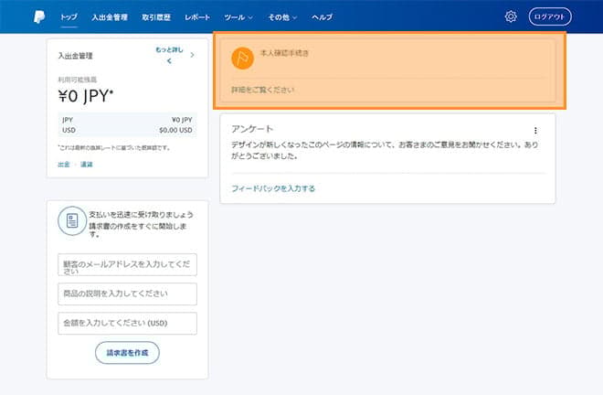This screenshot has height=395, width=603.
Task: Go to 取引履歴 in the navigation bar
Action: click(x=159, y=17)
